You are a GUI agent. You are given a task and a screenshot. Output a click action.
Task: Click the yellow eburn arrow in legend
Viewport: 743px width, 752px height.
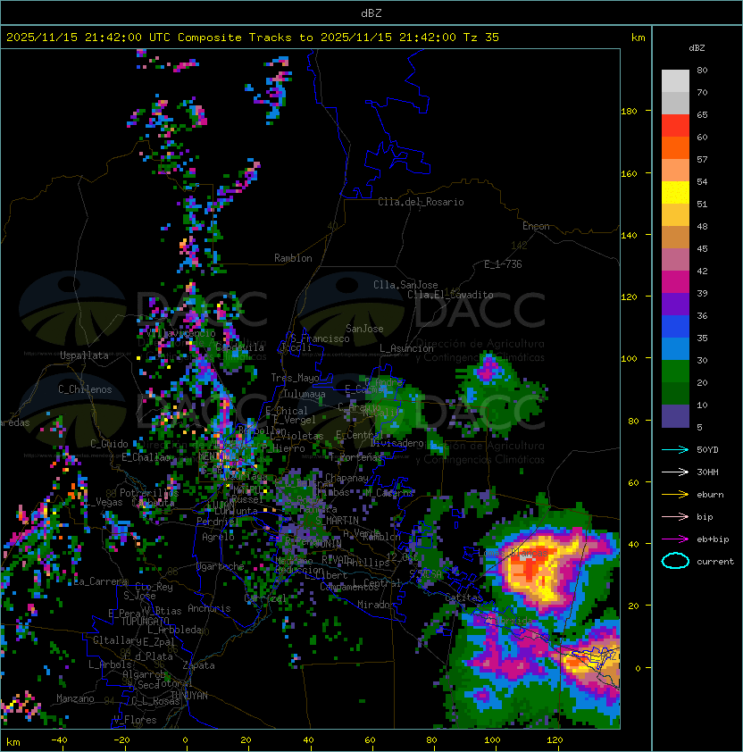click(675, 494)
